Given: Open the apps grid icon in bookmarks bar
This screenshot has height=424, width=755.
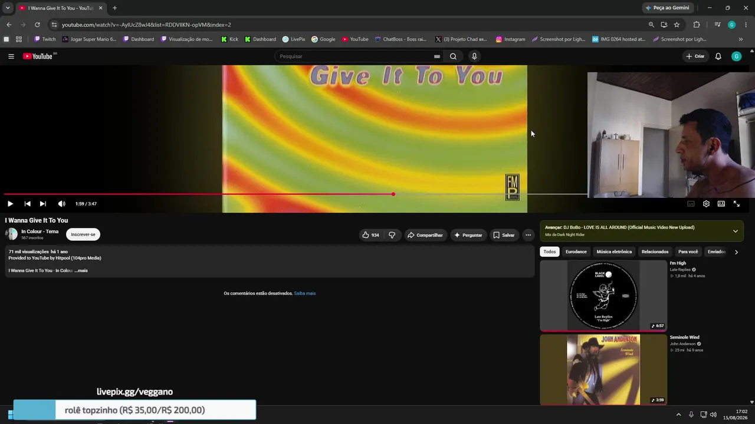Looking at the screenshot, I should click(19, 39).
